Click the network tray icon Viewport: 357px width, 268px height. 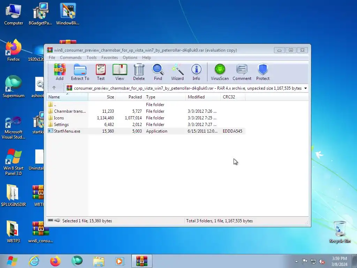tap(313, 261)
